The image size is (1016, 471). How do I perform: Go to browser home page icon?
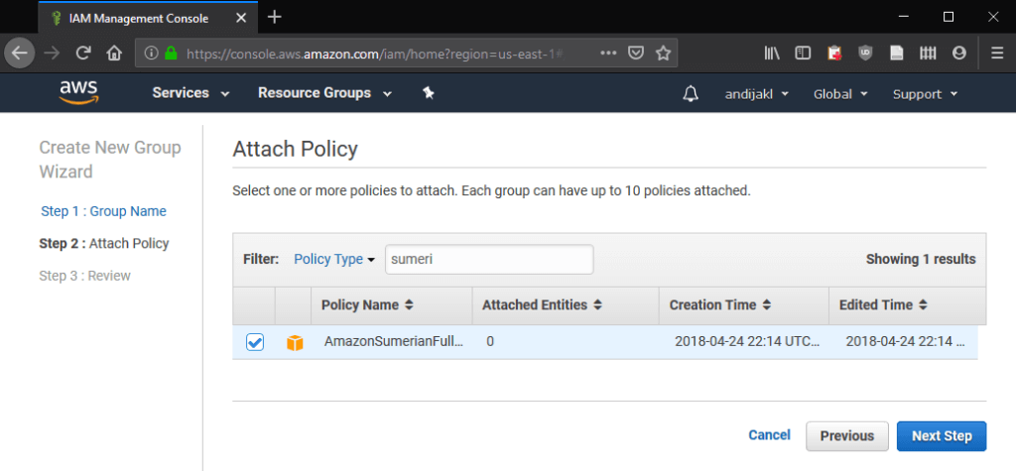(x=114, y=54)
